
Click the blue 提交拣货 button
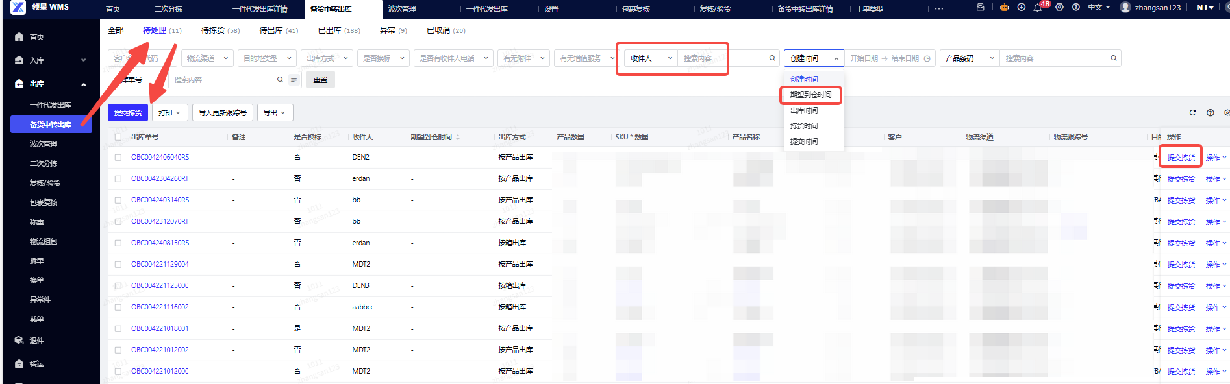(x=128, y=113)
